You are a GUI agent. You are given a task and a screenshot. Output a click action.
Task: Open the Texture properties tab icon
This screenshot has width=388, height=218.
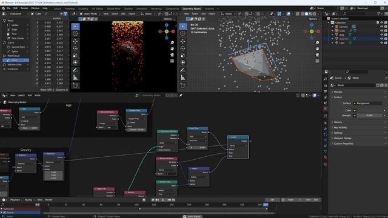pos(326,164)
